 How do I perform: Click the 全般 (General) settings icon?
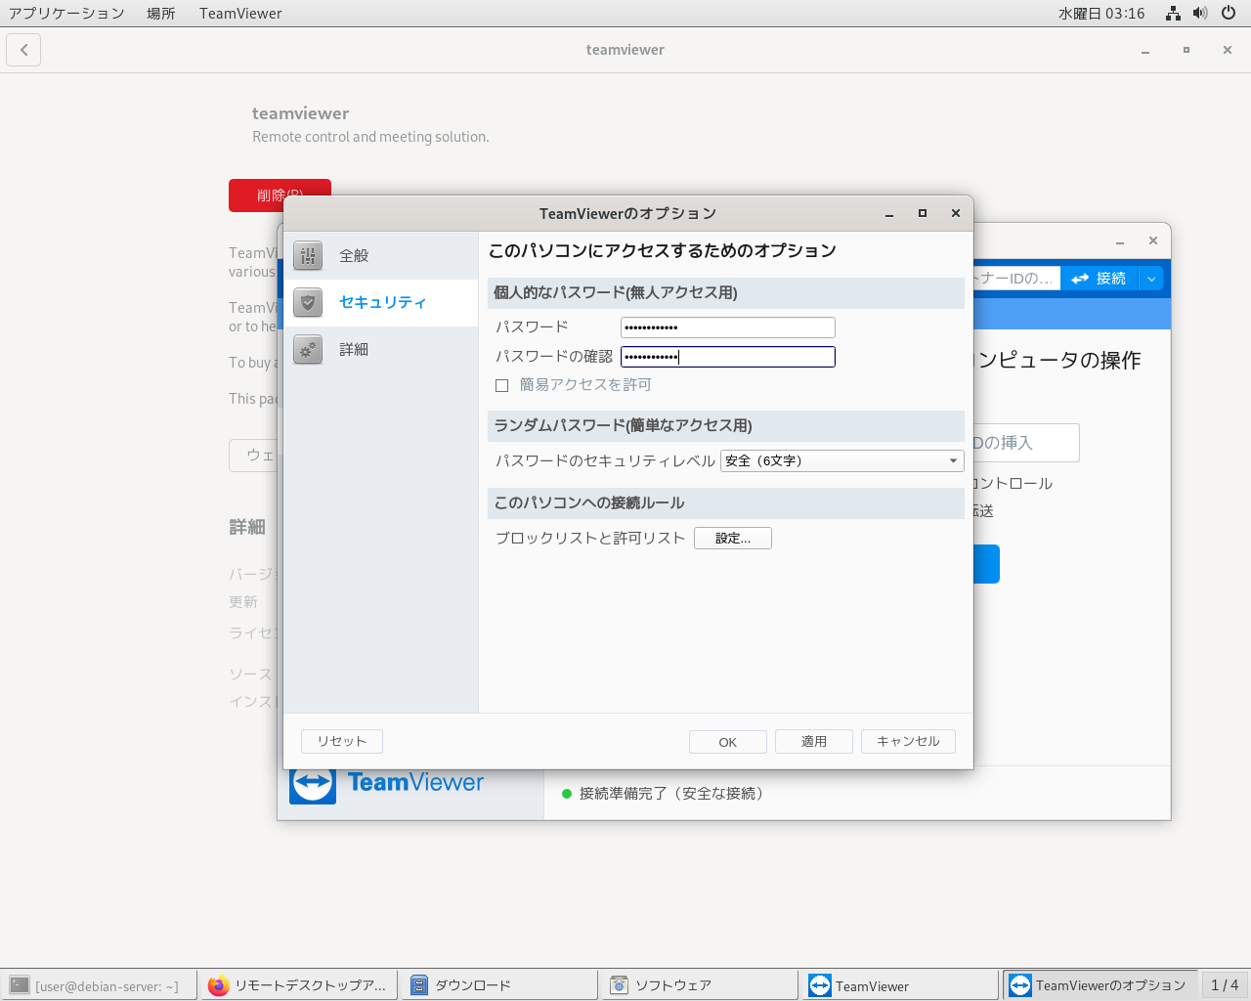click(308, 256)
